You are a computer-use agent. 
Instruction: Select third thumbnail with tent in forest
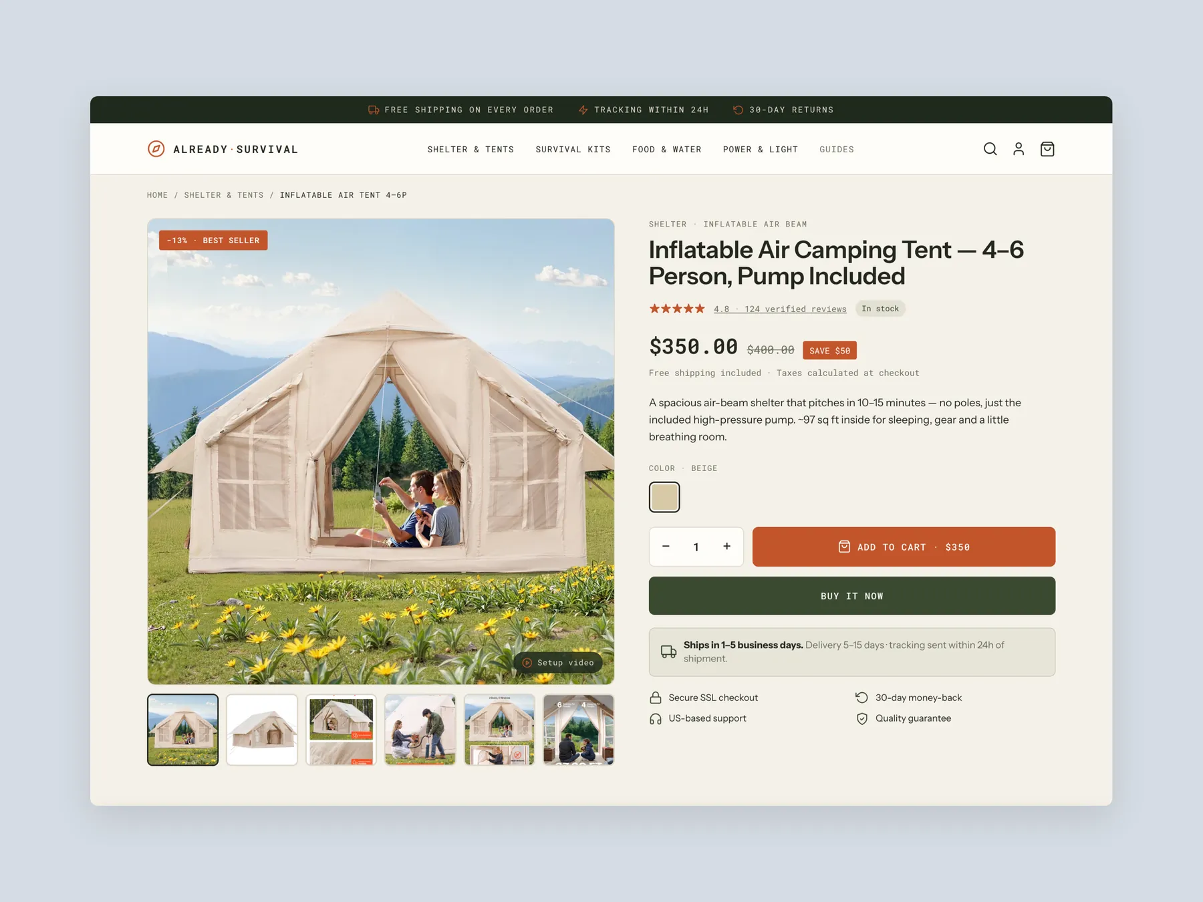(341, 730)
